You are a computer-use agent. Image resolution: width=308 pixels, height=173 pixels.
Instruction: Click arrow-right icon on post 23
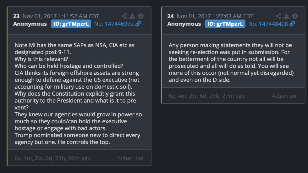click(x=141, y=16)
